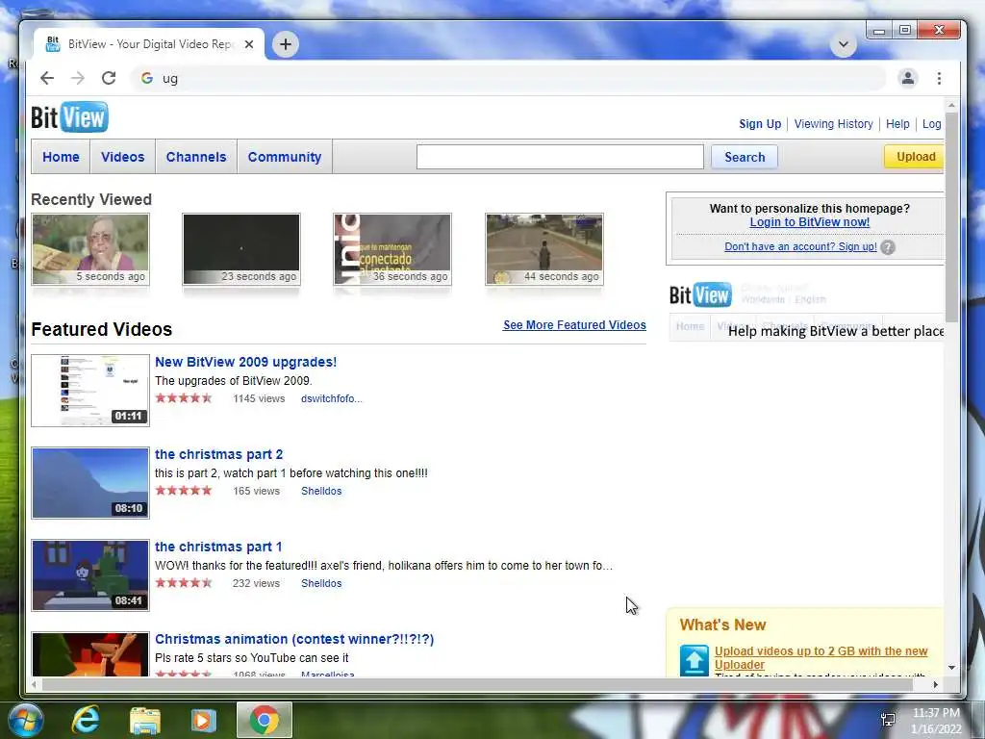Click the vertical scrollbar down arrow
This screenshot has width=985, height=739.
pyautogui.click(x=951, y=668)
